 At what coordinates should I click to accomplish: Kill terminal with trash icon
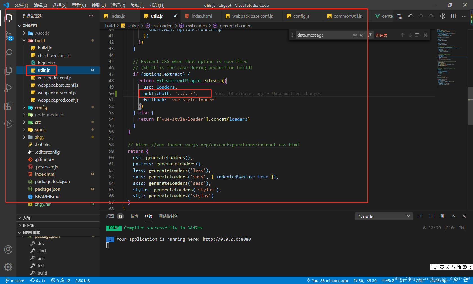coord(443,216)
